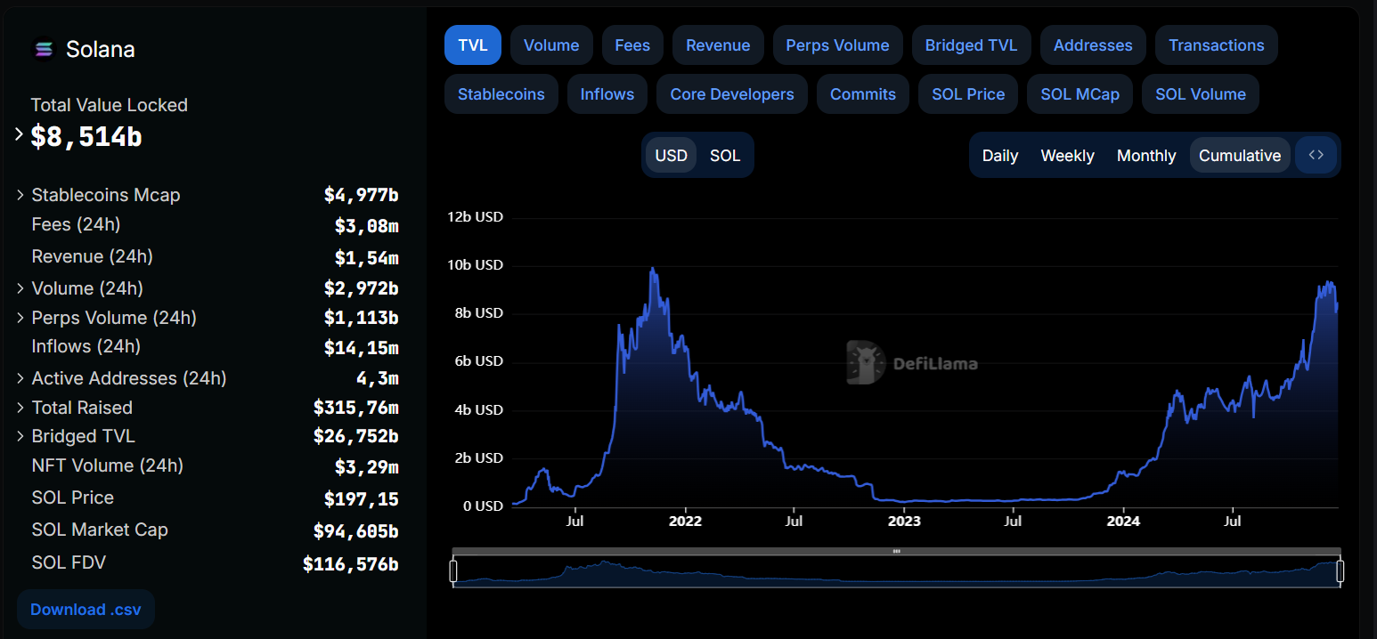
Task: Click the $3,29m NFT volume value
Action: coord(366,467)
